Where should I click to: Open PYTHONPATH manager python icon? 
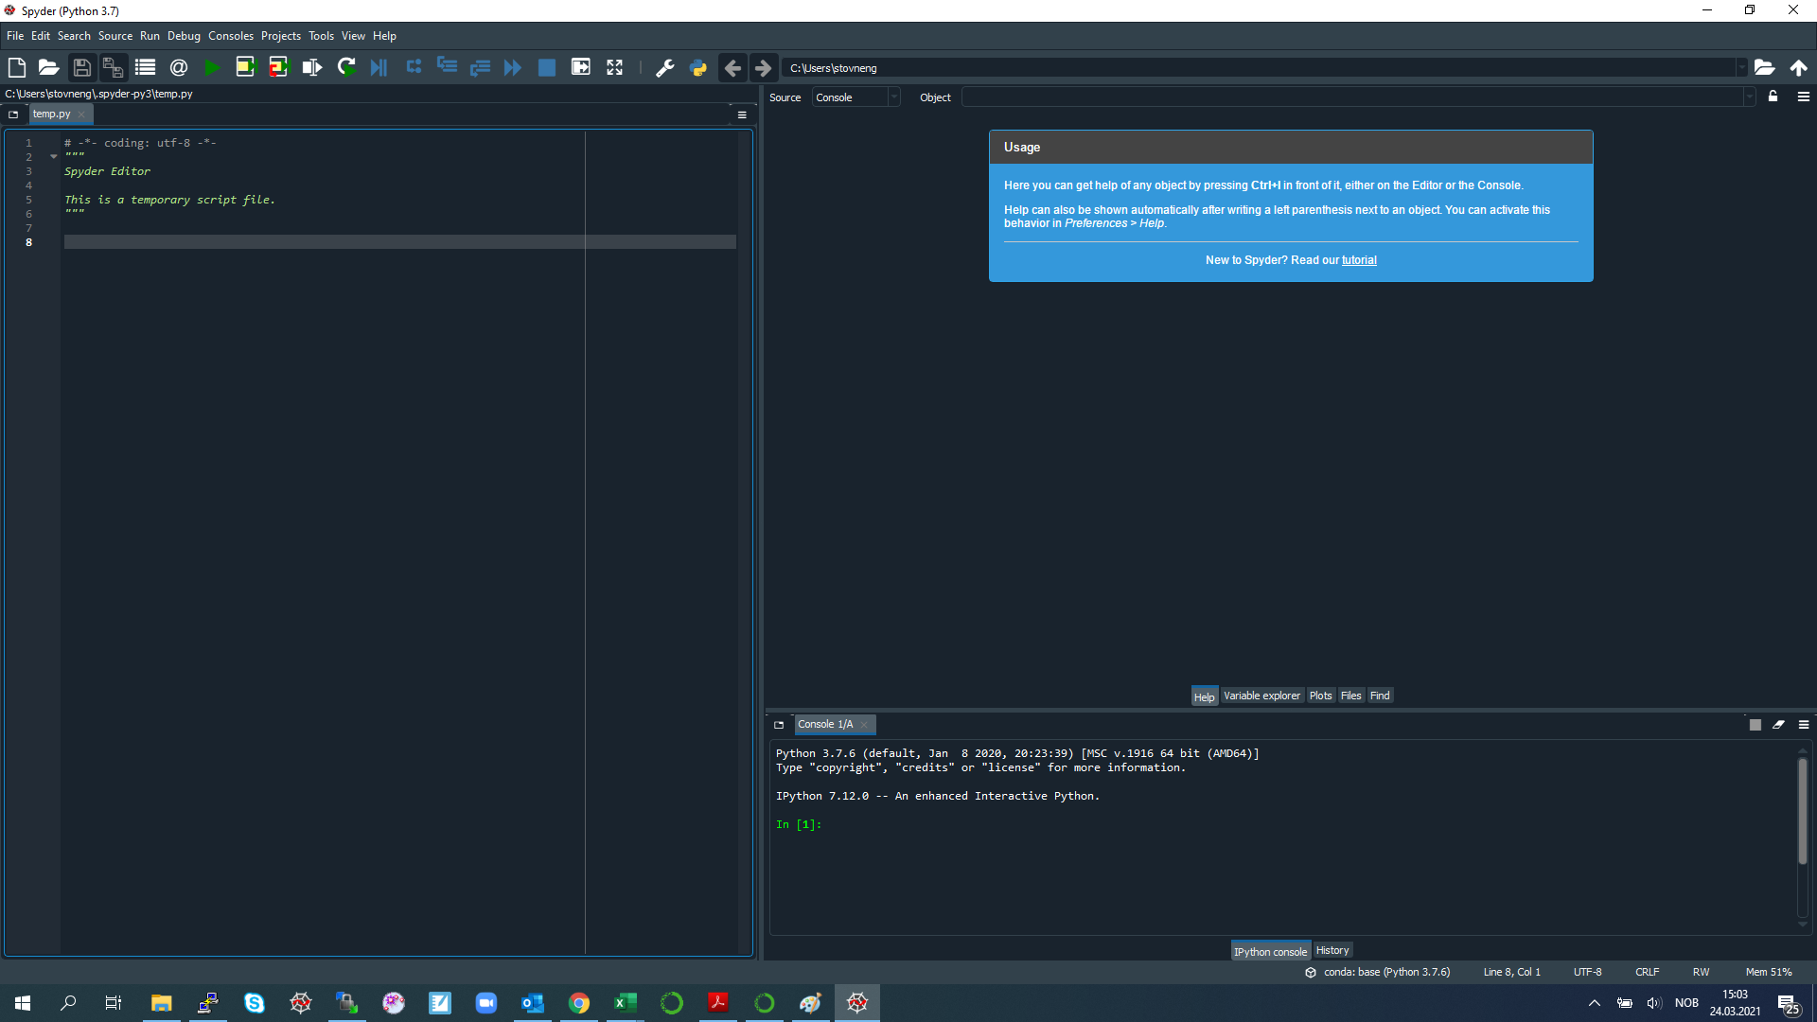698,67
